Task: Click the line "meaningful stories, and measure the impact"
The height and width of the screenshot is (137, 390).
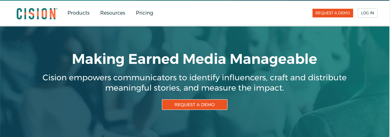Action: coord(194,88)
